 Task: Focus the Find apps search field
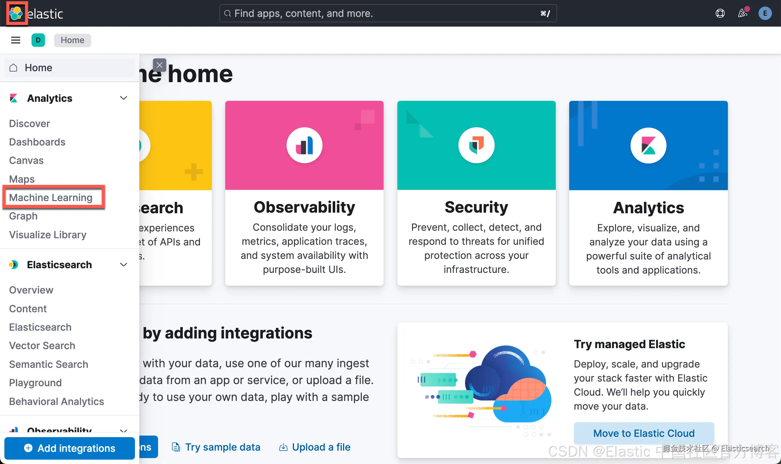(x=388, y=13)
